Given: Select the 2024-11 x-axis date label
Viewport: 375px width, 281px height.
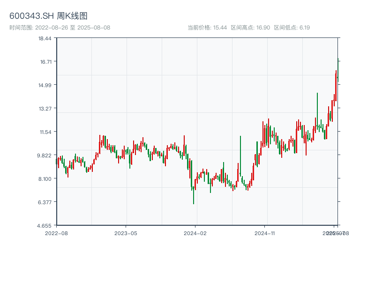Looking at the screenshot, I should (265, 233).
